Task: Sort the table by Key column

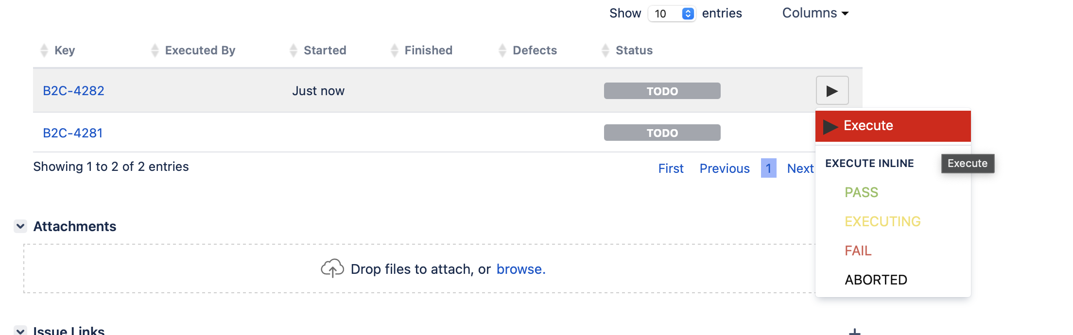Action: pos(64,50)
